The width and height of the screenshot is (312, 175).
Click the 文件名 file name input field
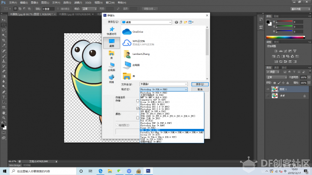point(163,84)
